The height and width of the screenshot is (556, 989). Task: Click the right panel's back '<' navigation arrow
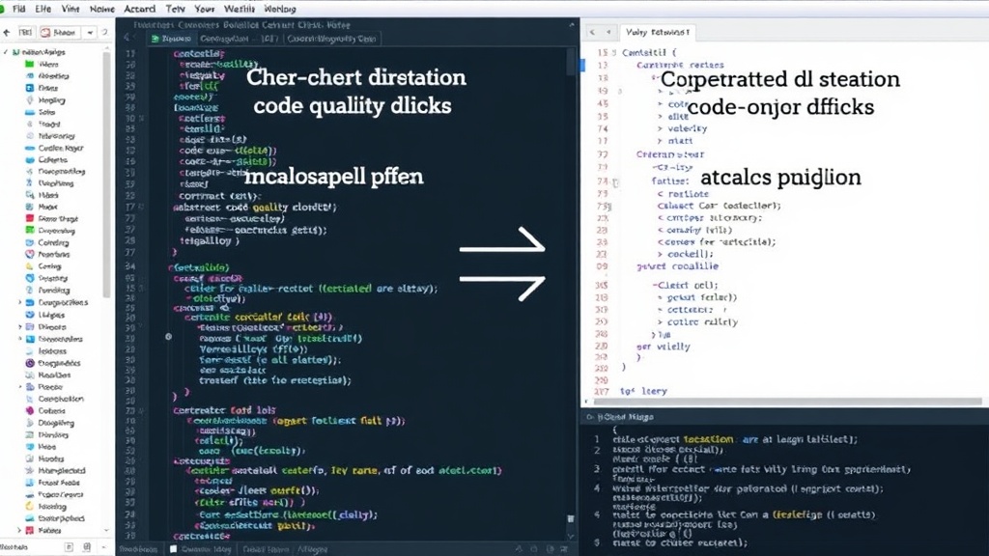click(592, 32)
